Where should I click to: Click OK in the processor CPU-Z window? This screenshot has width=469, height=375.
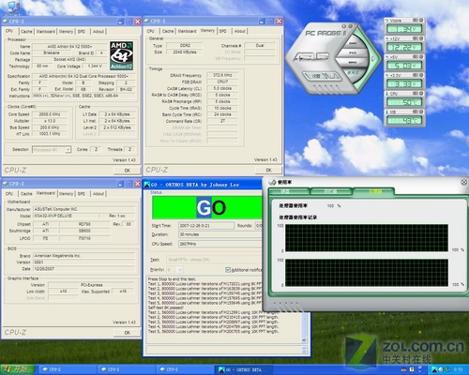127,171
